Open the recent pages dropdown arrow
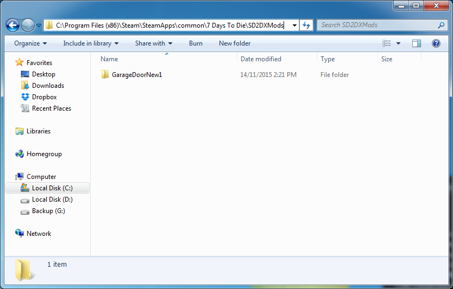Screen dimensions: 453x289 (x=39, y=25)
